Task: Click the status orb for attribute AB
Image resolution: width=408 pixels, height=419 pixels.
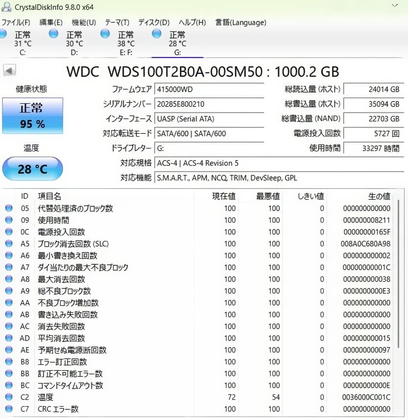Action: pos(9,314)
